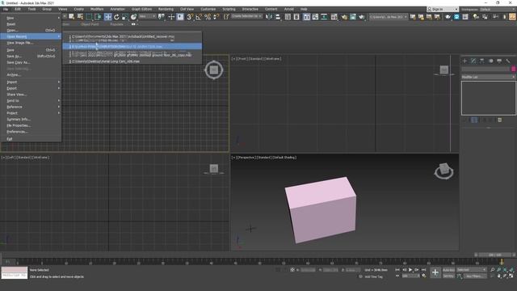Activate the Select and Rotate tool
Viewport: 517px width, 291px height.
[x=116, y=17]
